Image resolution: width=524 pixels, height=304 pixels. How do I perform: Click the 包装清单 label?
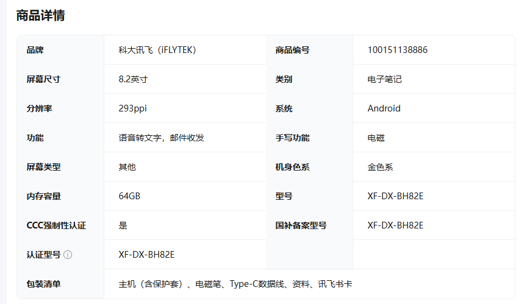[x=43, y=284]
